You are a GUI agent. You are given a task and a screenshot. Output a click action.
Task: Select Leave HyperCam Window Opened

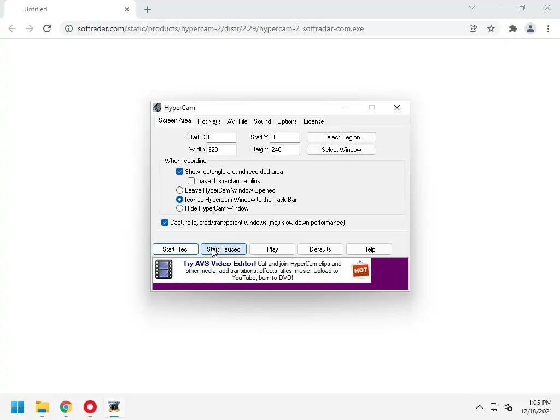pyautogui.click(x=179, y=190)
